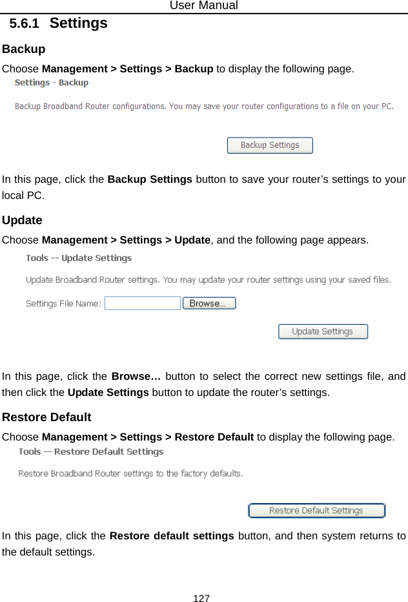Click Tools -- Restore Default Settings title

tap(91, 452)
